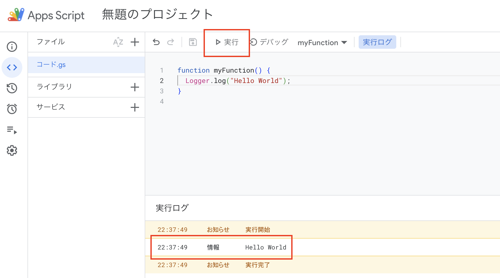Click the Redo icon in the toolbar
This screenshot has height=278, width=500.
[171, 42]
